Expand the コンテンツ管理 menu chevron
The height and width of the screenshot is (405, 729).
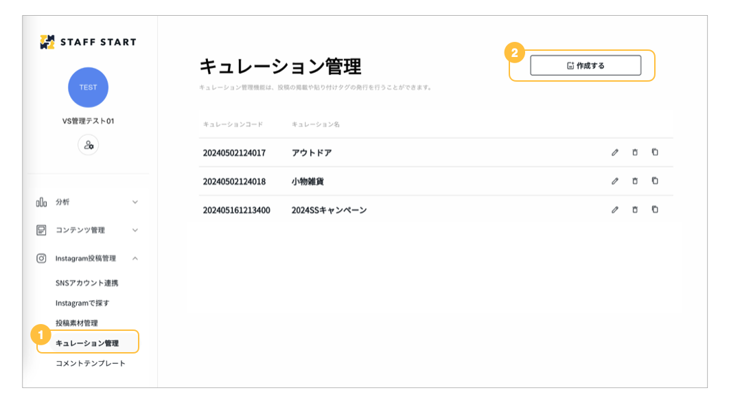135,230
